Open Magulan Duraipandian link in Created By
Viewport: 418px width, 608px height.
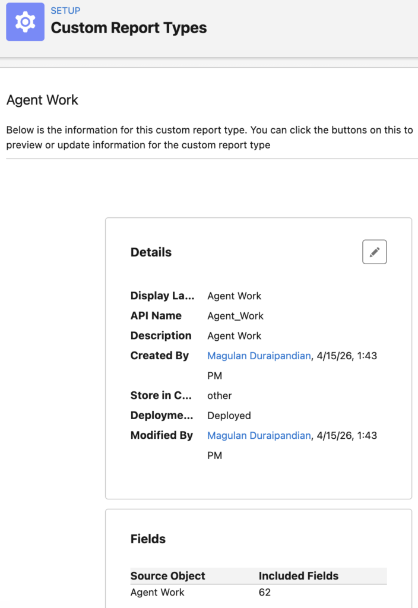[x=259, y=356]
